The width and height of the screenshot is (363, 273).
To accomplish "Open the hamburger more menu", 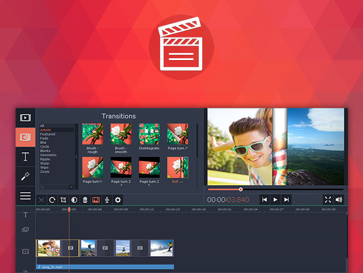I will (25, 196).
